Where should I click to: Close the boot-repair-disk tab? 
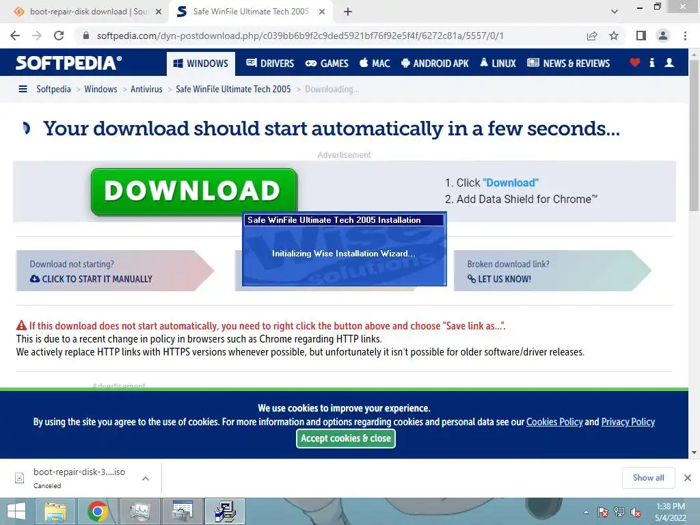[158, 12]
